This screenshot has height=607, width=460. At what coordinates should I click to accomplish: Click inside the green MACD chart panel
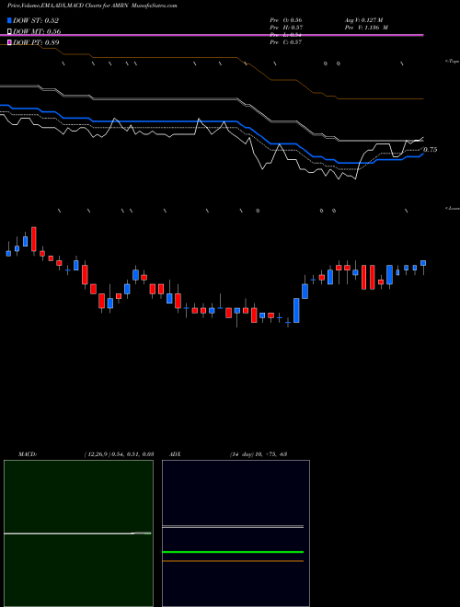pyautogui.click(x=78, y=533)
